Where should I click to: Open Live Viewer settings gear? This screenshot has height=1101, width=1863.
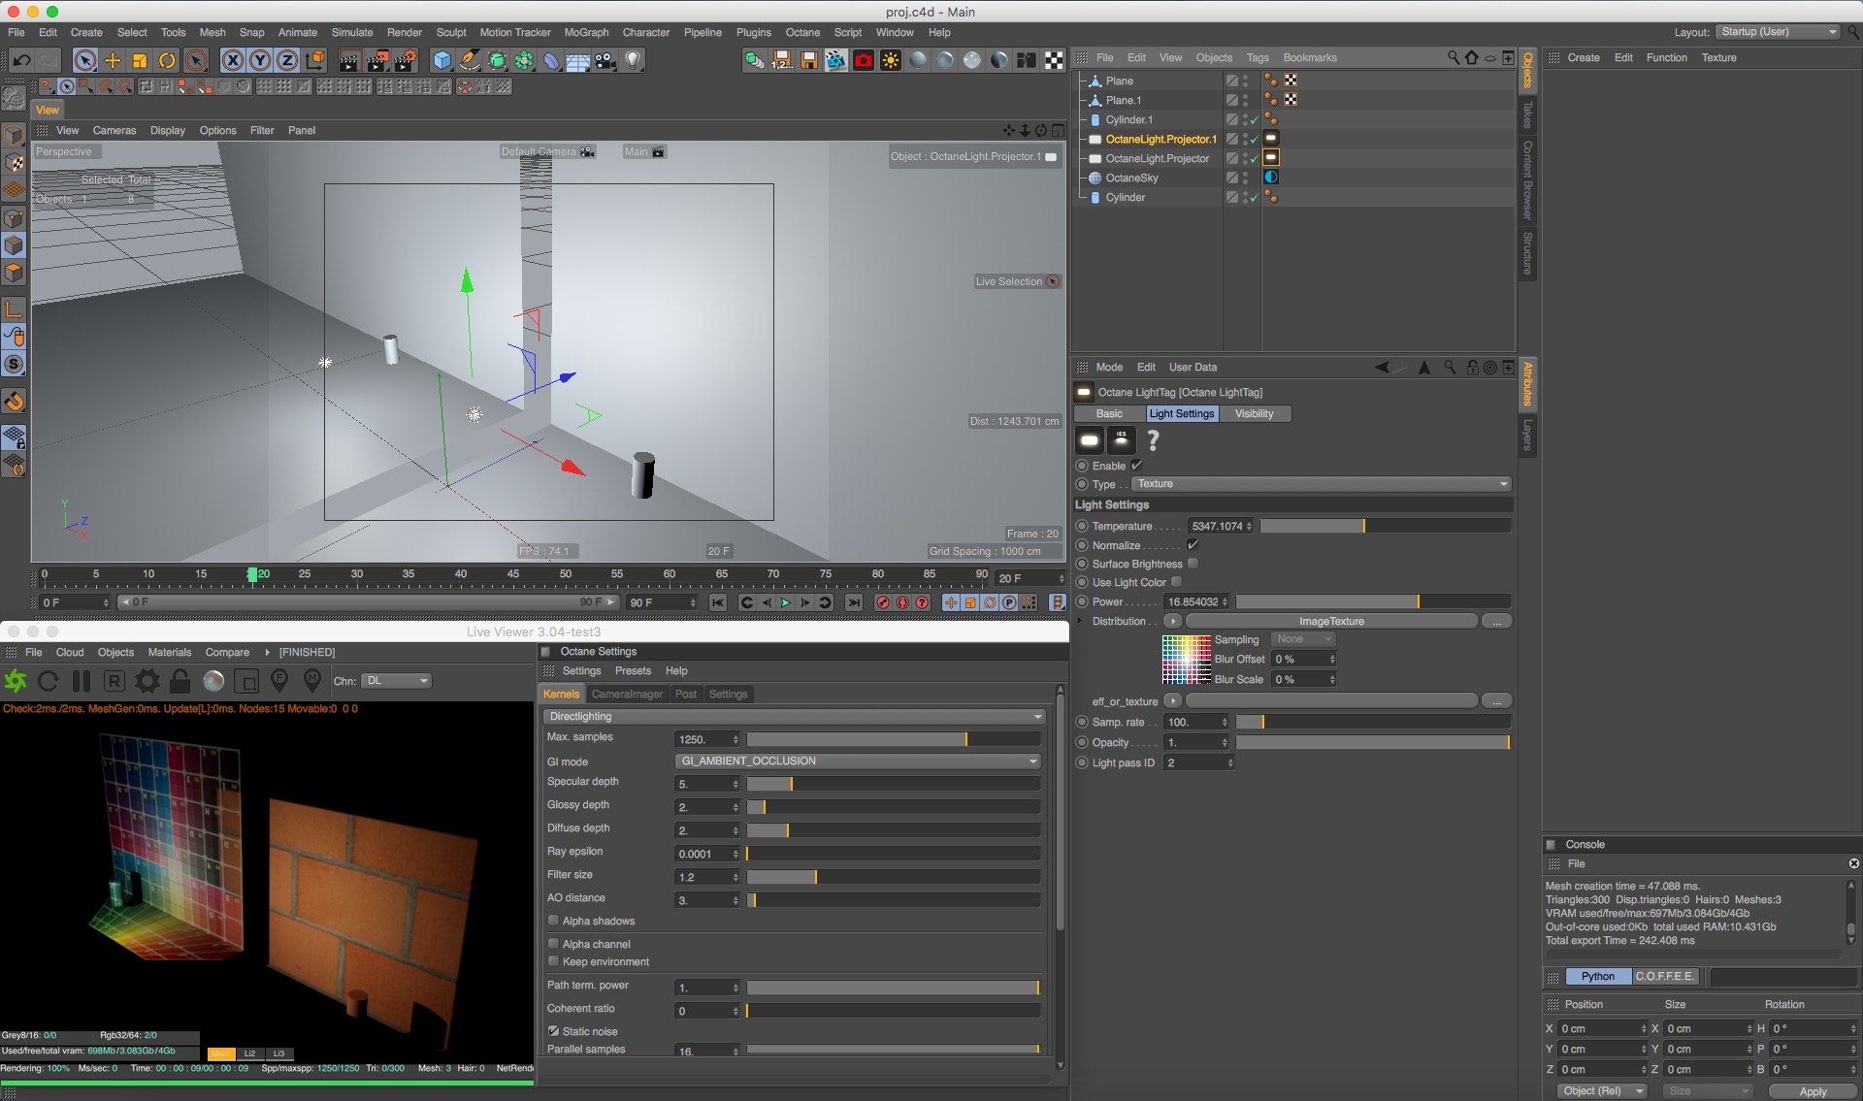click(x=147, y=681)
